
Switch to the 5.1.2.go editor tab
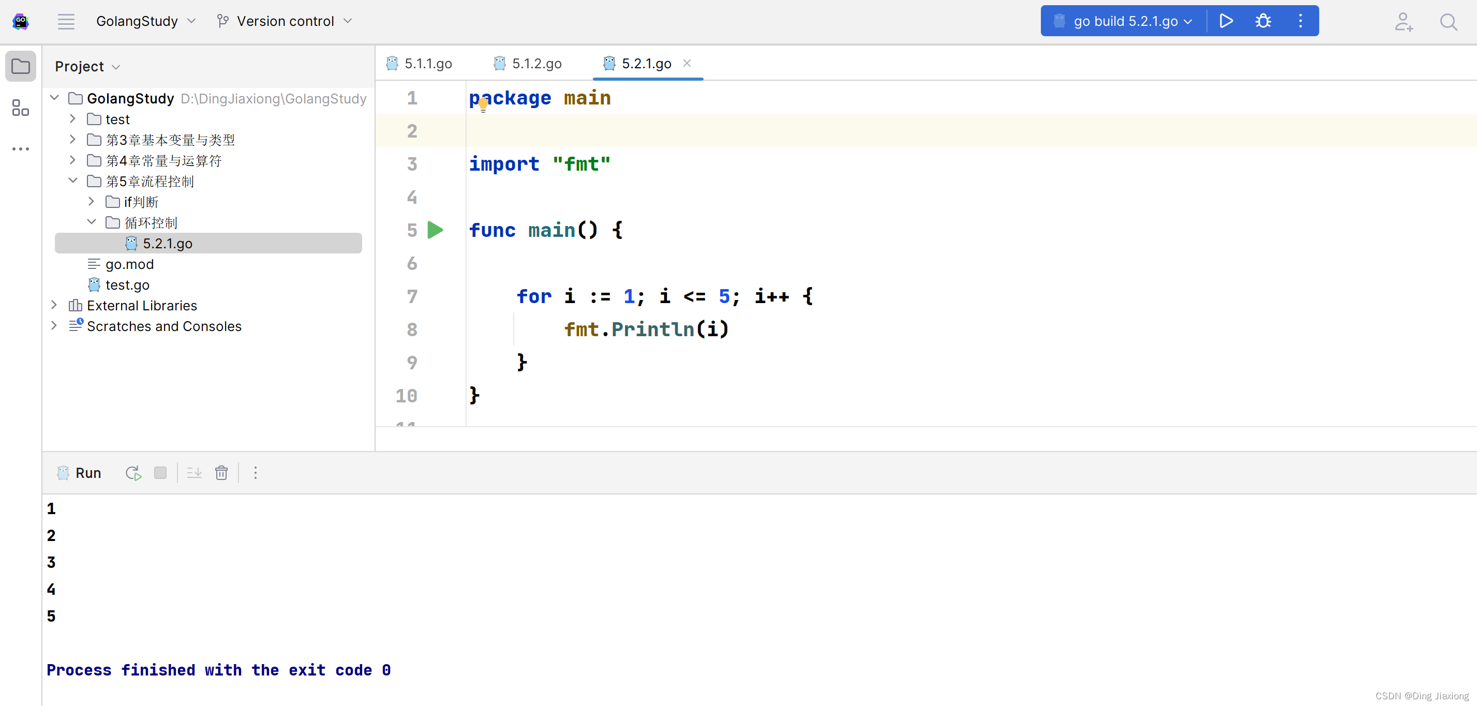point(528,64)
